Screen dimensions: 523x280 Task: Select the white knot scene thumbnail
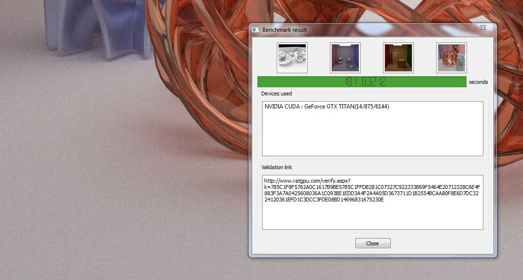pyautogui.click(x=292, y=58)
